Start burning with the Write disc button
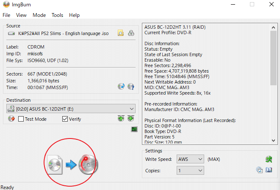The height and width of the screenshot is (190, 280). click(88, 165)
